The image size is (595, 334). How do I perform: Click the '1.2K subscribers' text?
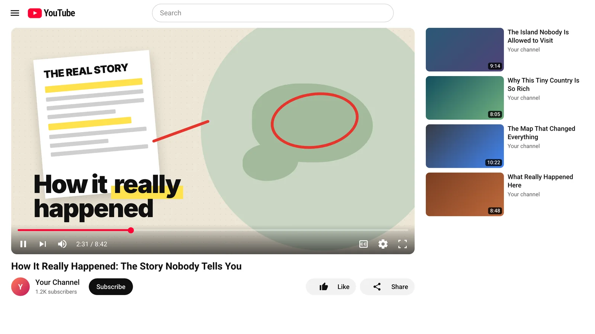56,292
